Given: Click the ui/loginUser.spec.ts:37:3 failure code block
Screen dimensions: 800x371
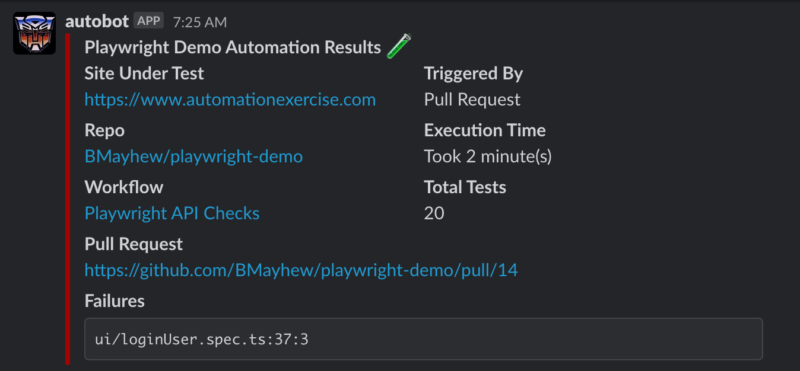Looking at the screenshot, I should click(x=424, y=339).
